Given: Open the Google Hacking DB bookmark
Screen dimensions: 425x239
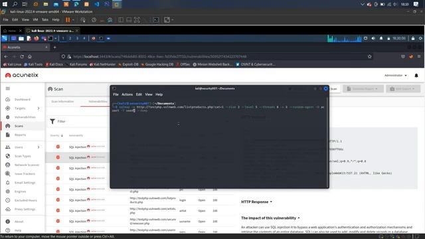Looking at the screenshot, I should [157, 64].
